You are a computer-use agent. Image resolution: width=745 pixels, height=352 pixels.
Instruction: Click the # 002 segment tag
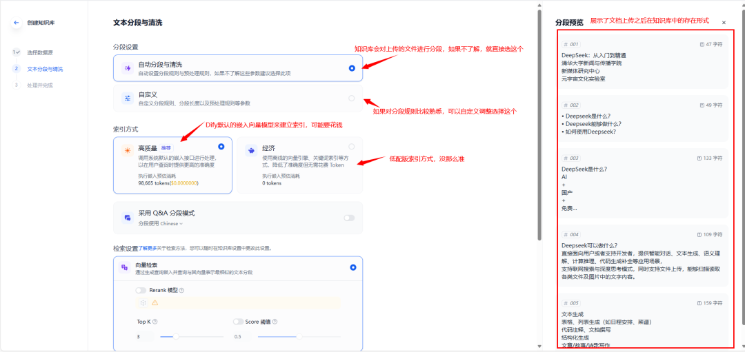pyautogui.click(x=570, y=105)
